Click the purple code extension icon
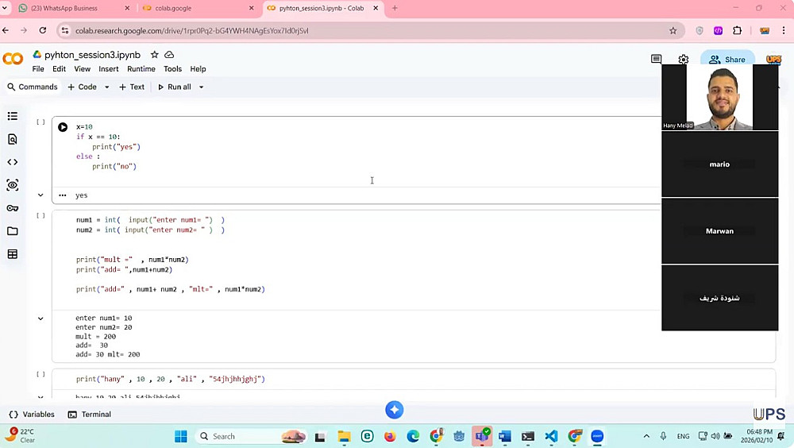Screen dimensions: 794x448 click(718, 31)
